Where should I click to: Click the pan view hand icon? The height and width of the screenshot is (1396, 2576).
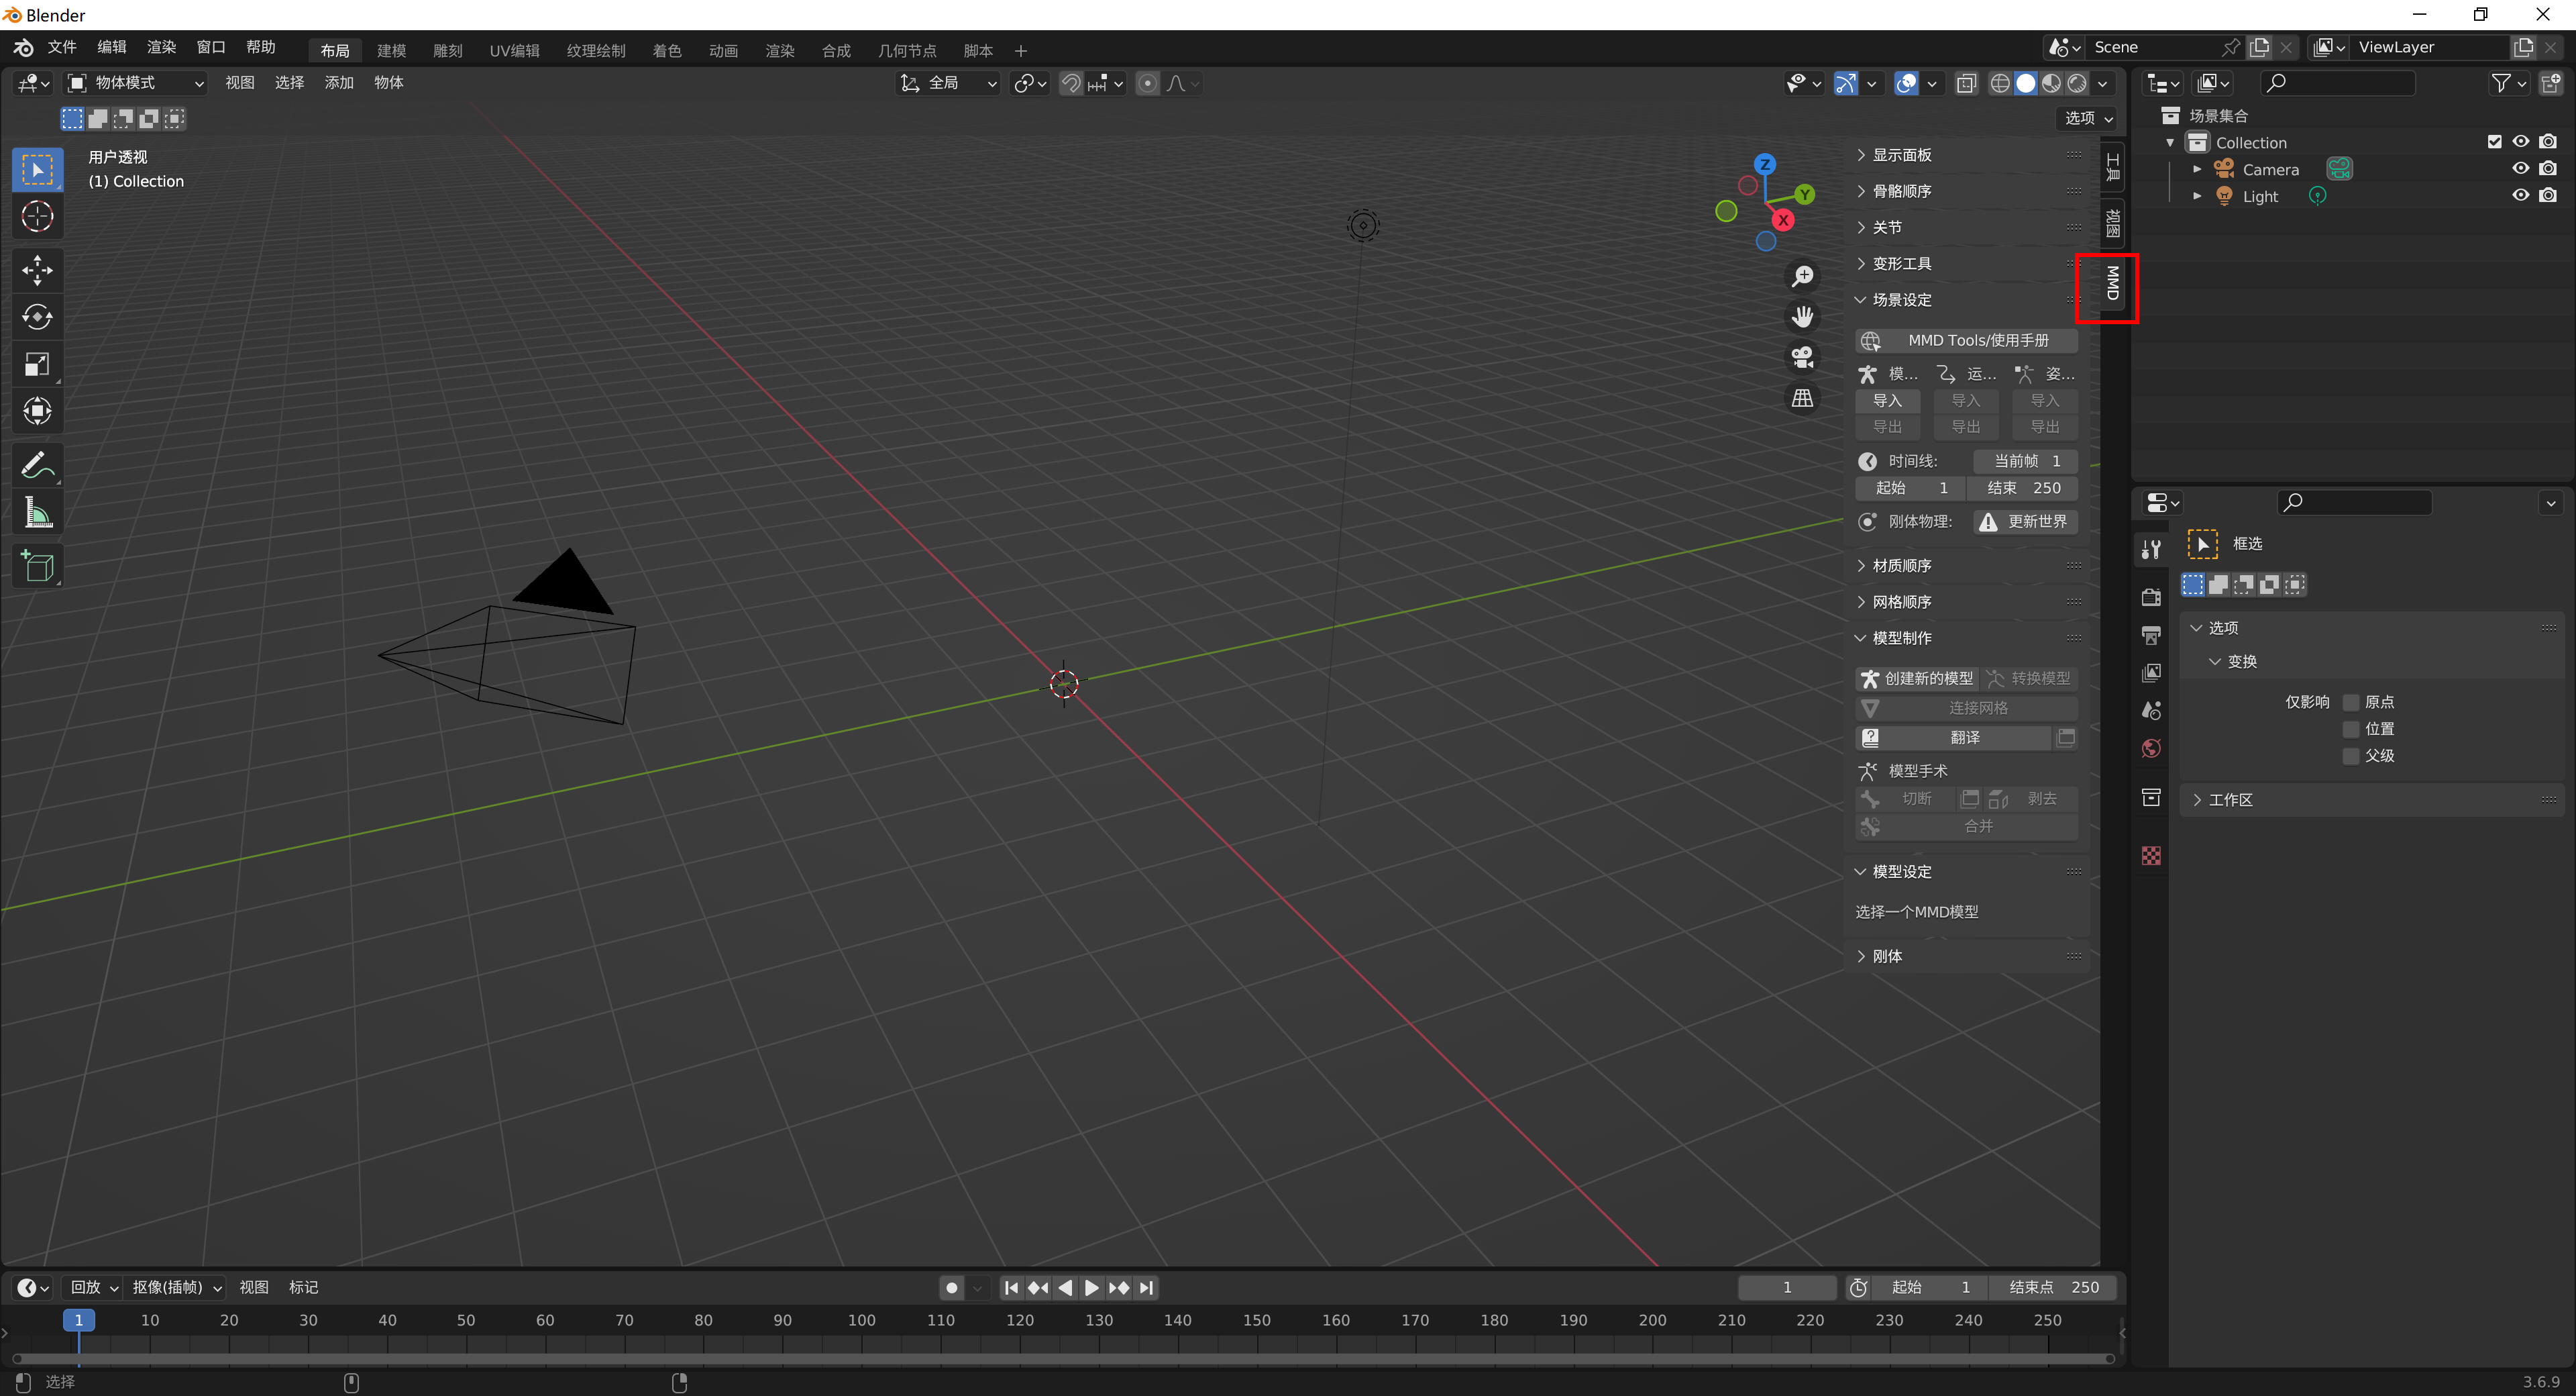1802,316
